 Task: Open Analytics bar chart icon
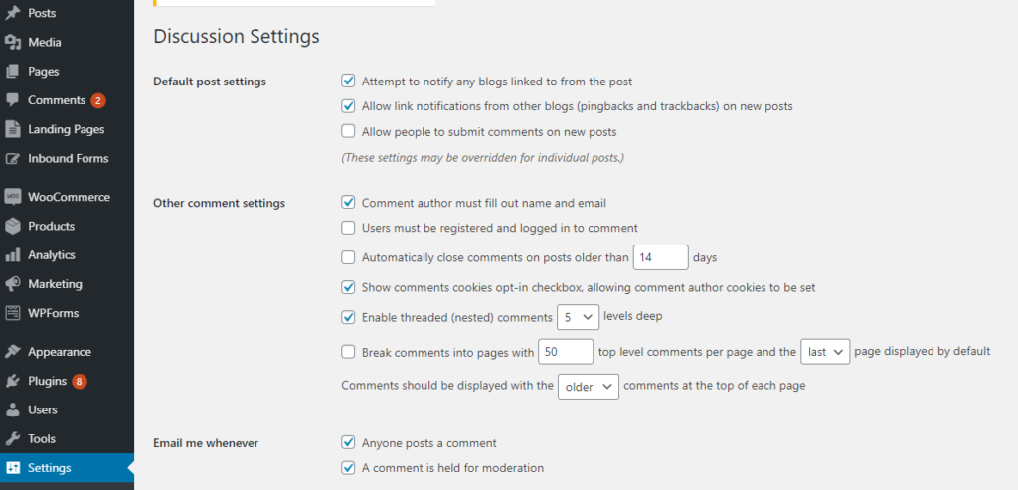tap(12, 255)
